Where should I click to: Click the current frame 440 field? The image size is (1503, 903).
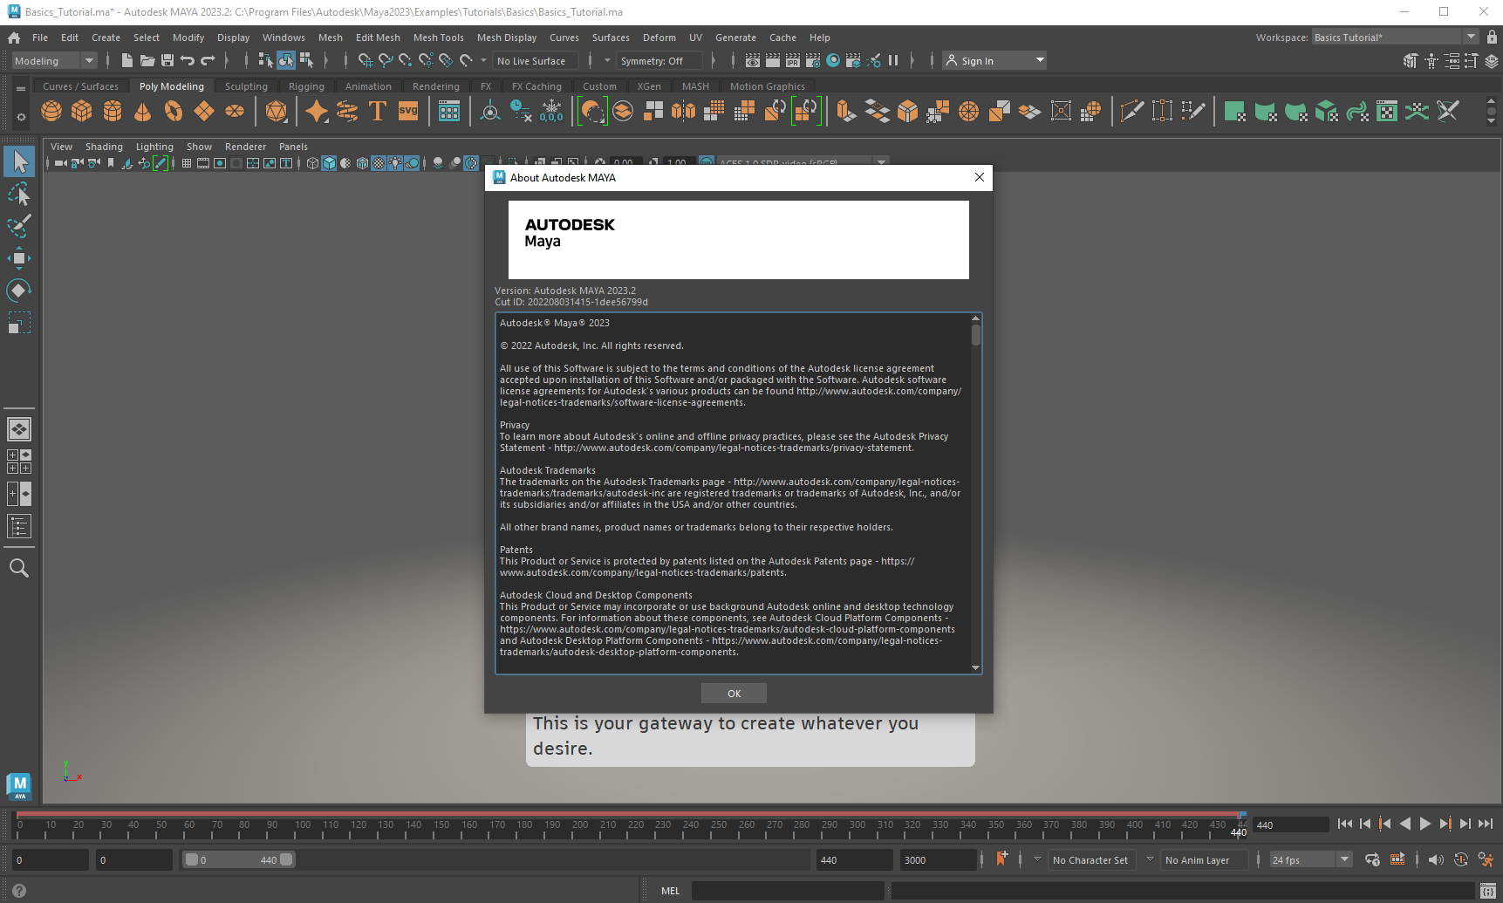(1290, 824)
